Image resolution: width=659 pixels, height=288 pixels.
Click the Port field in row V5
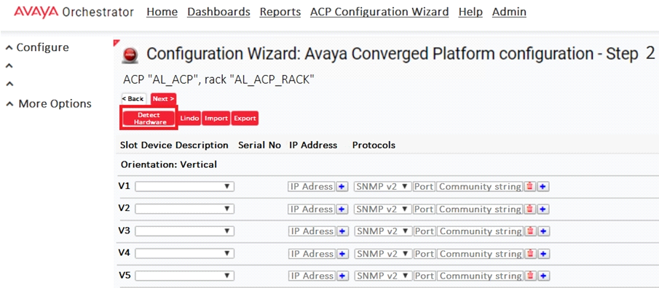(424, 276)
